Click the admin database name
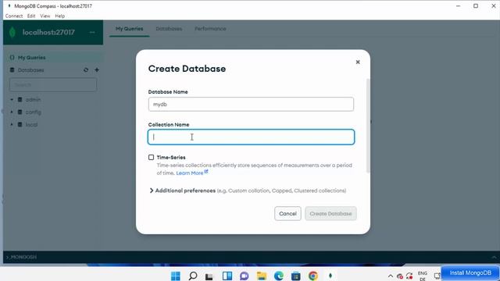The image size is (500, 281). [x=33, y=100]
